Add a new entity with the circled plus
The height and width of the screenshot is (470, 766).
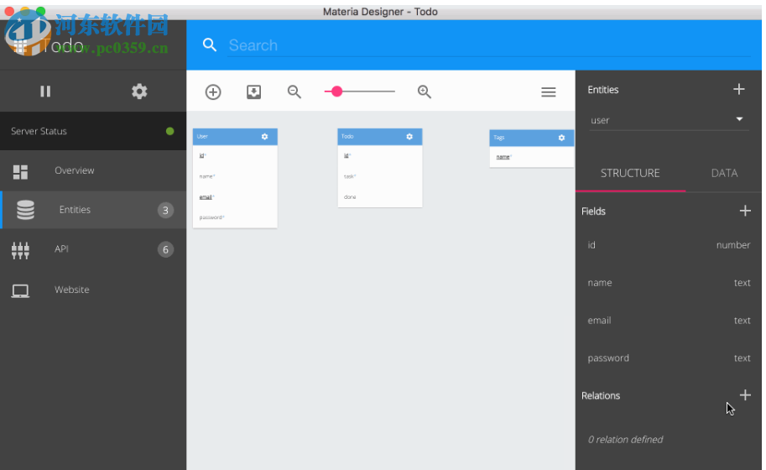click(x=213, y=91)
